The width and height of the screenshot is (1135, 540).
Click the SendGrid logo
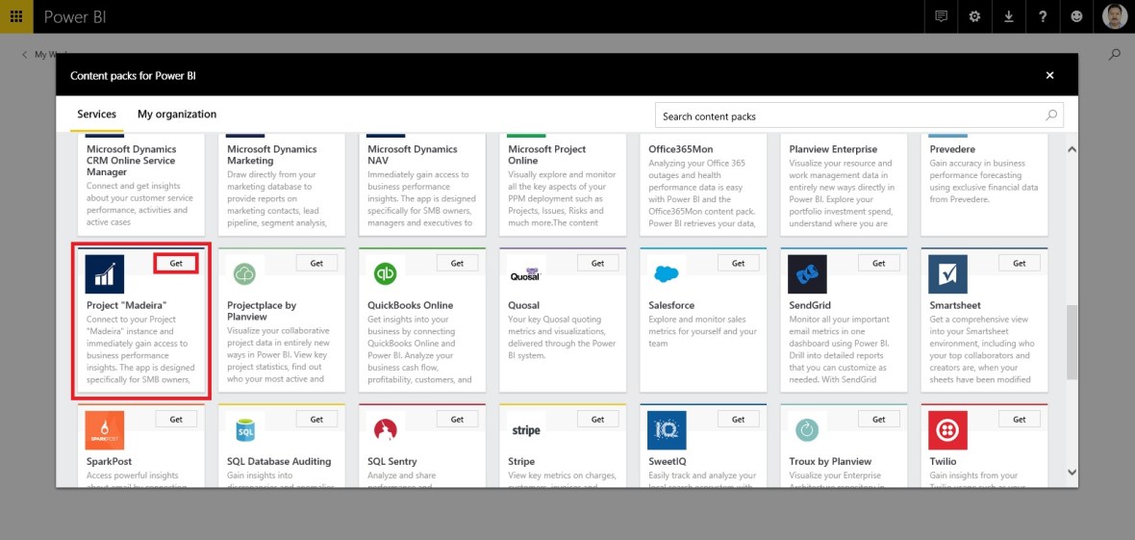(x=807, y=274)
